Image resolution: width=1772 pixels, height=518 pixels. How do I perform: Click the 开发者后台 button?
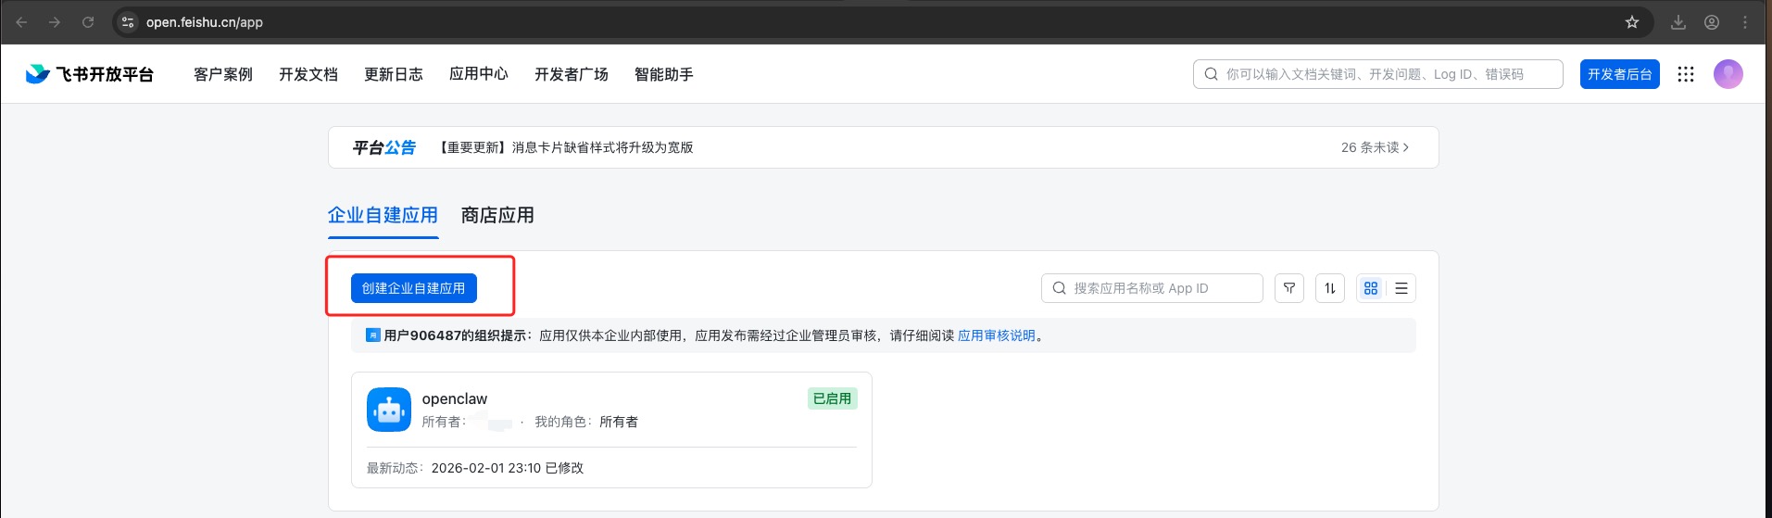click(x=1620, y=74)
